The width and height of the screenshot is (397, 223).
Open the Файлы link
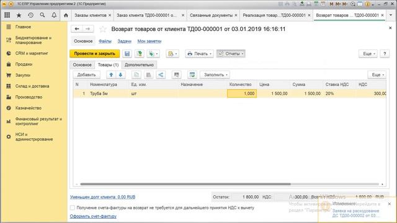tap(105, 41)
